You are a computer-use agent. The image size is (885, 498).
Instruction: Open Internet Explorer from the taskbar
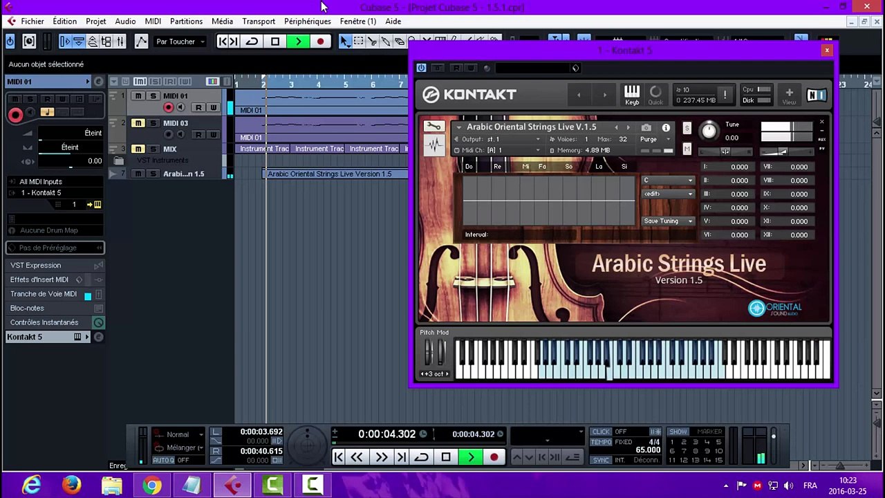[31, 485]
